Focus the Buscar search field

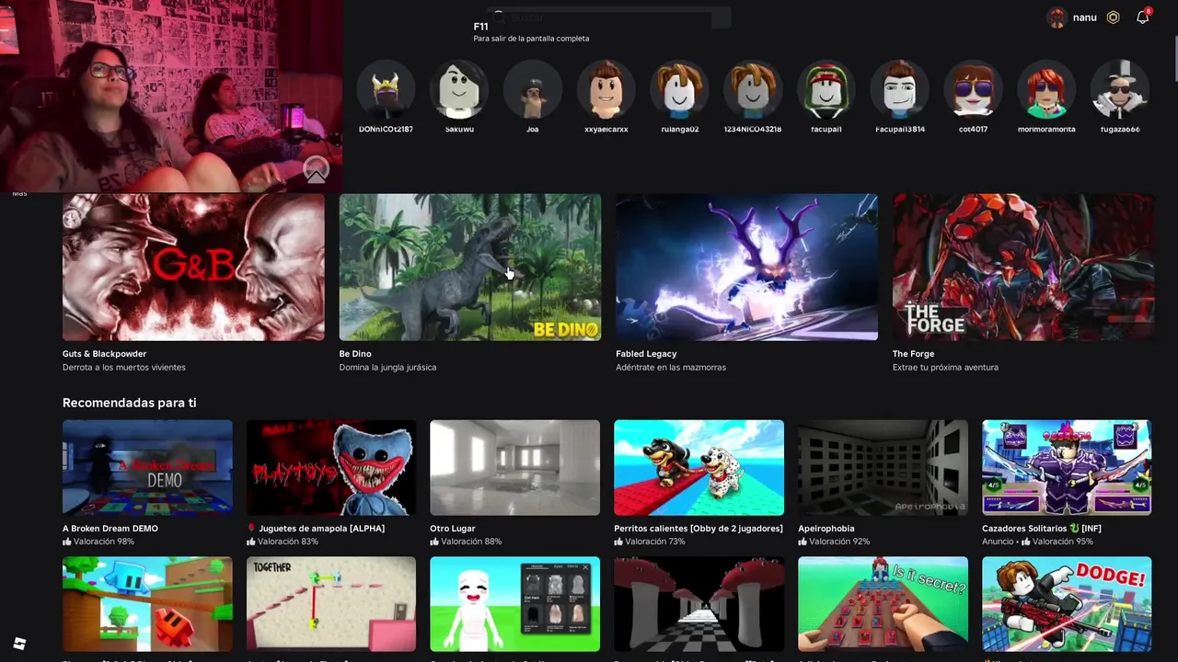coord(607,17)
